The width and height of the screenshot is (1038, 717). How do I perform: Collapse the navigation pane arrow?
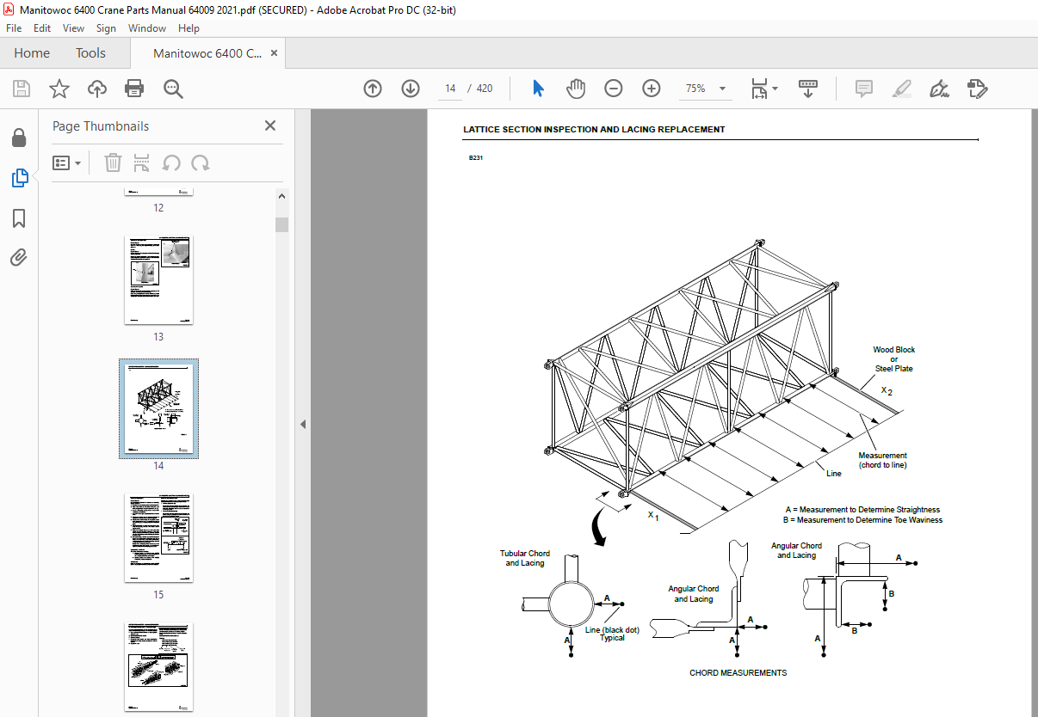click(302, 424)
